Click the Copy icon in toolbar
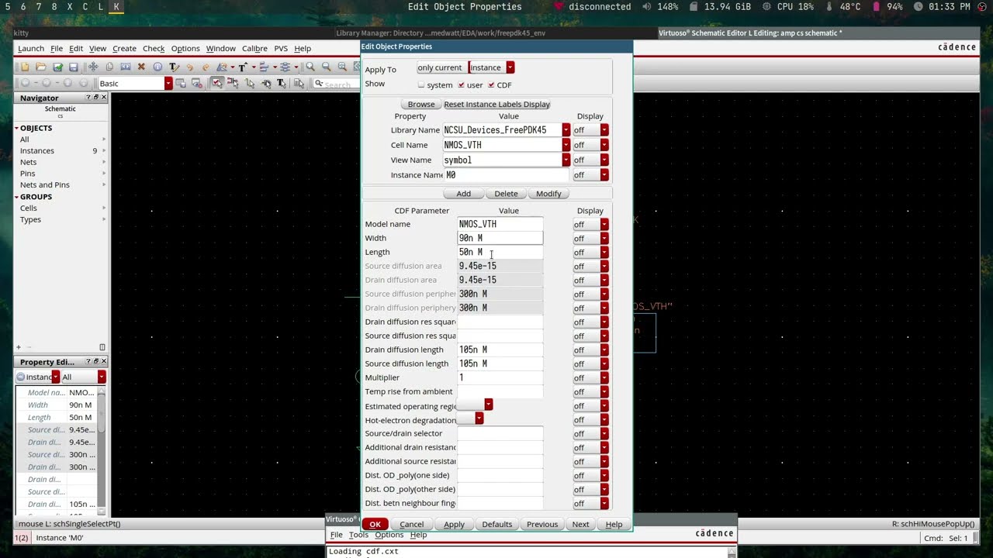 pyautogui.click(x=109, y=67)
